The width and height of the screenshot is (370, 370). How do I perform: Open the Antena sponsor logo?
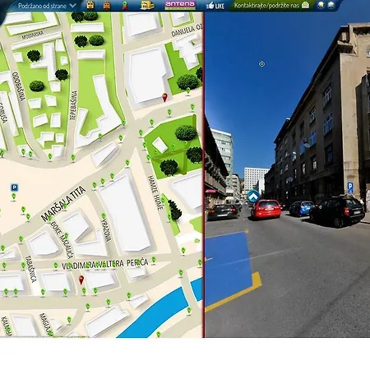click(x=180, y=5)
